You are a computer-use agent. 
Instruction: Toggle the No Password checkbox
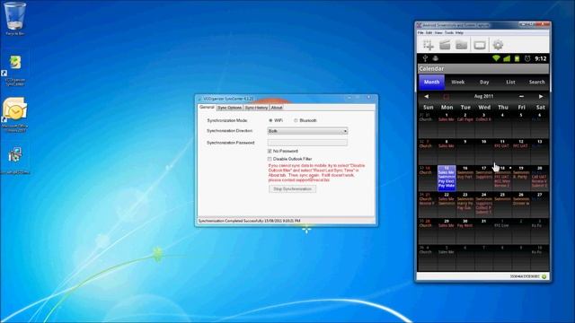tap(270, 151)
